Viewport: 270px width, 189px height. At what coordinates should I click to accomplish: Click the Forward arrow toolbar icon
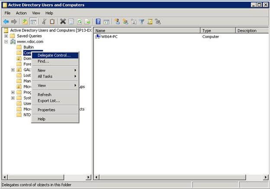tap(14, 22)
